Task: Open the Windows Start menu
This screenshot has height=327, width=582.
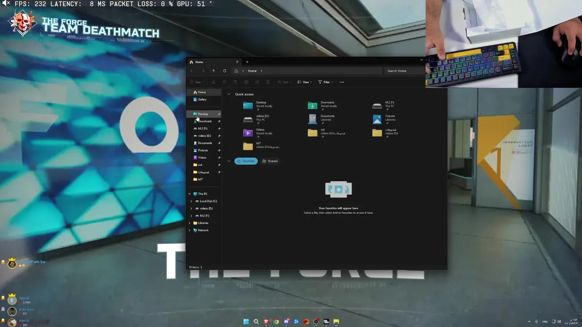Action: point(246,322)
